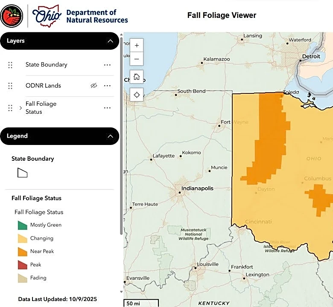Collapse the Legend panel
The width and height of the screenshot is (333, 307).
[110, 136]
